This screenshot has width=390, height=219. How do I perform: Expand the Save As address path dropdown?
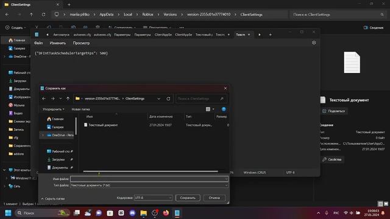click(158, 99)
